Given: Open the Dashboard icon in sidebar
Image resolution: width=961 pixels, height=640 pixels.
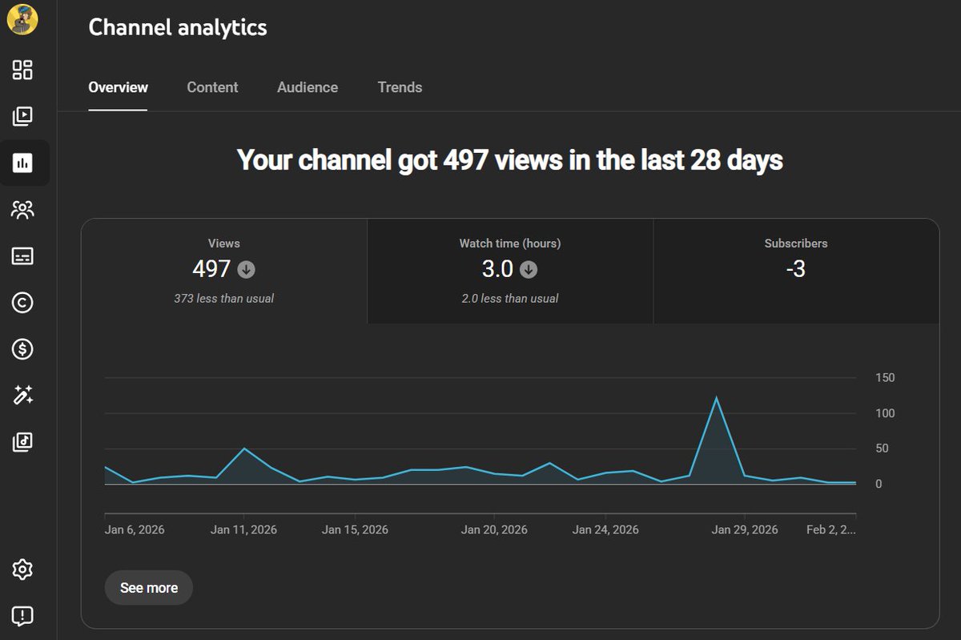Looking at the screenshot, I should tap(22, 70).
